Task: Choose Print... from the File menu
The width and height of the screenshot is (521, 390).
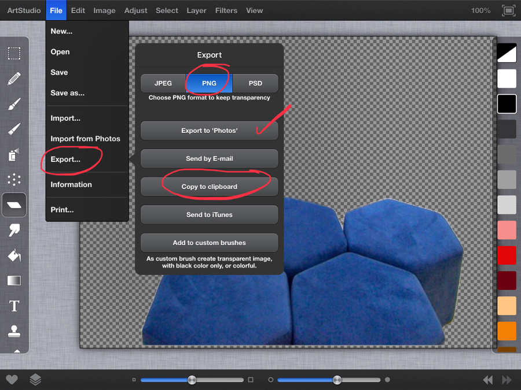Action: (87, 210)
